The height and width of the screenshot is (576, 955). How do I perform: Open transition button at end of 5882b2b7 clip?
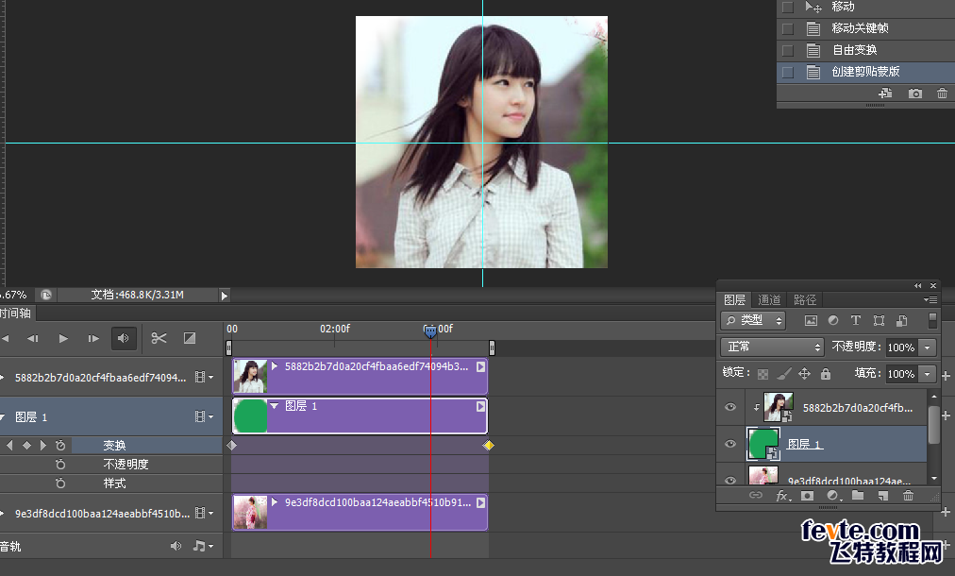pos(481,366)
